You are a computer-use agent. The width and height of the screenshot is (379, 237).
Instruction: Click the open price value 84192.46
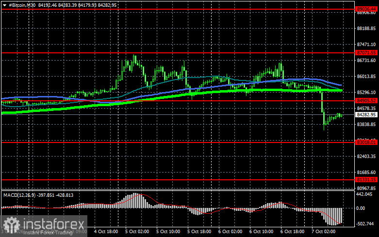point(48,5)
